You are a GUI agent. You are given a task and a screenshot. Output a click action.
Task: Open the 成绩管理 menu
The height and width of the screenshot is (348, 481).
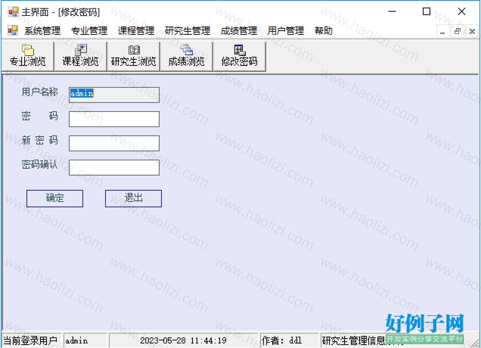point(239,31)
